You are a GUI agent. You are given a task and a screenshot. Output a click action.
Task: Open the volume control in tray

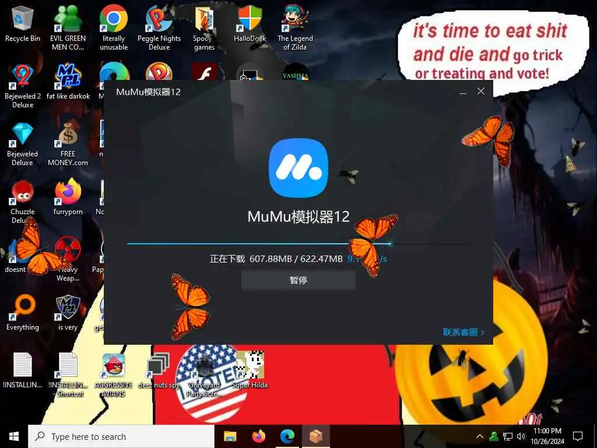tap(521, 436)
